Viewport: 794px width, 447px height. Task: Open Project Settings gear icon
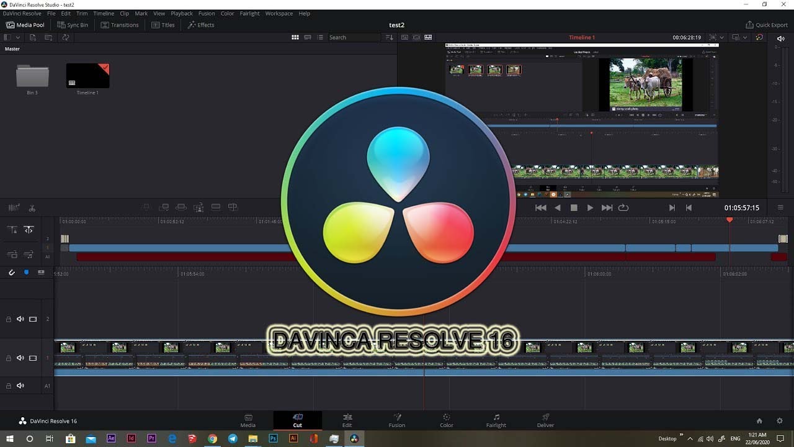point(780,421)
